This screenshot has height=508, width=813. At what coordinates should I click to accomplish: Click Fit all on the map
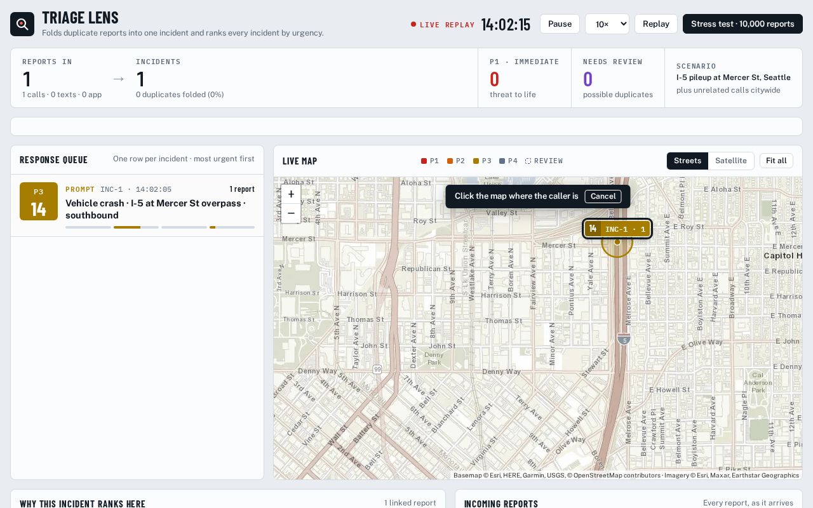776,161
